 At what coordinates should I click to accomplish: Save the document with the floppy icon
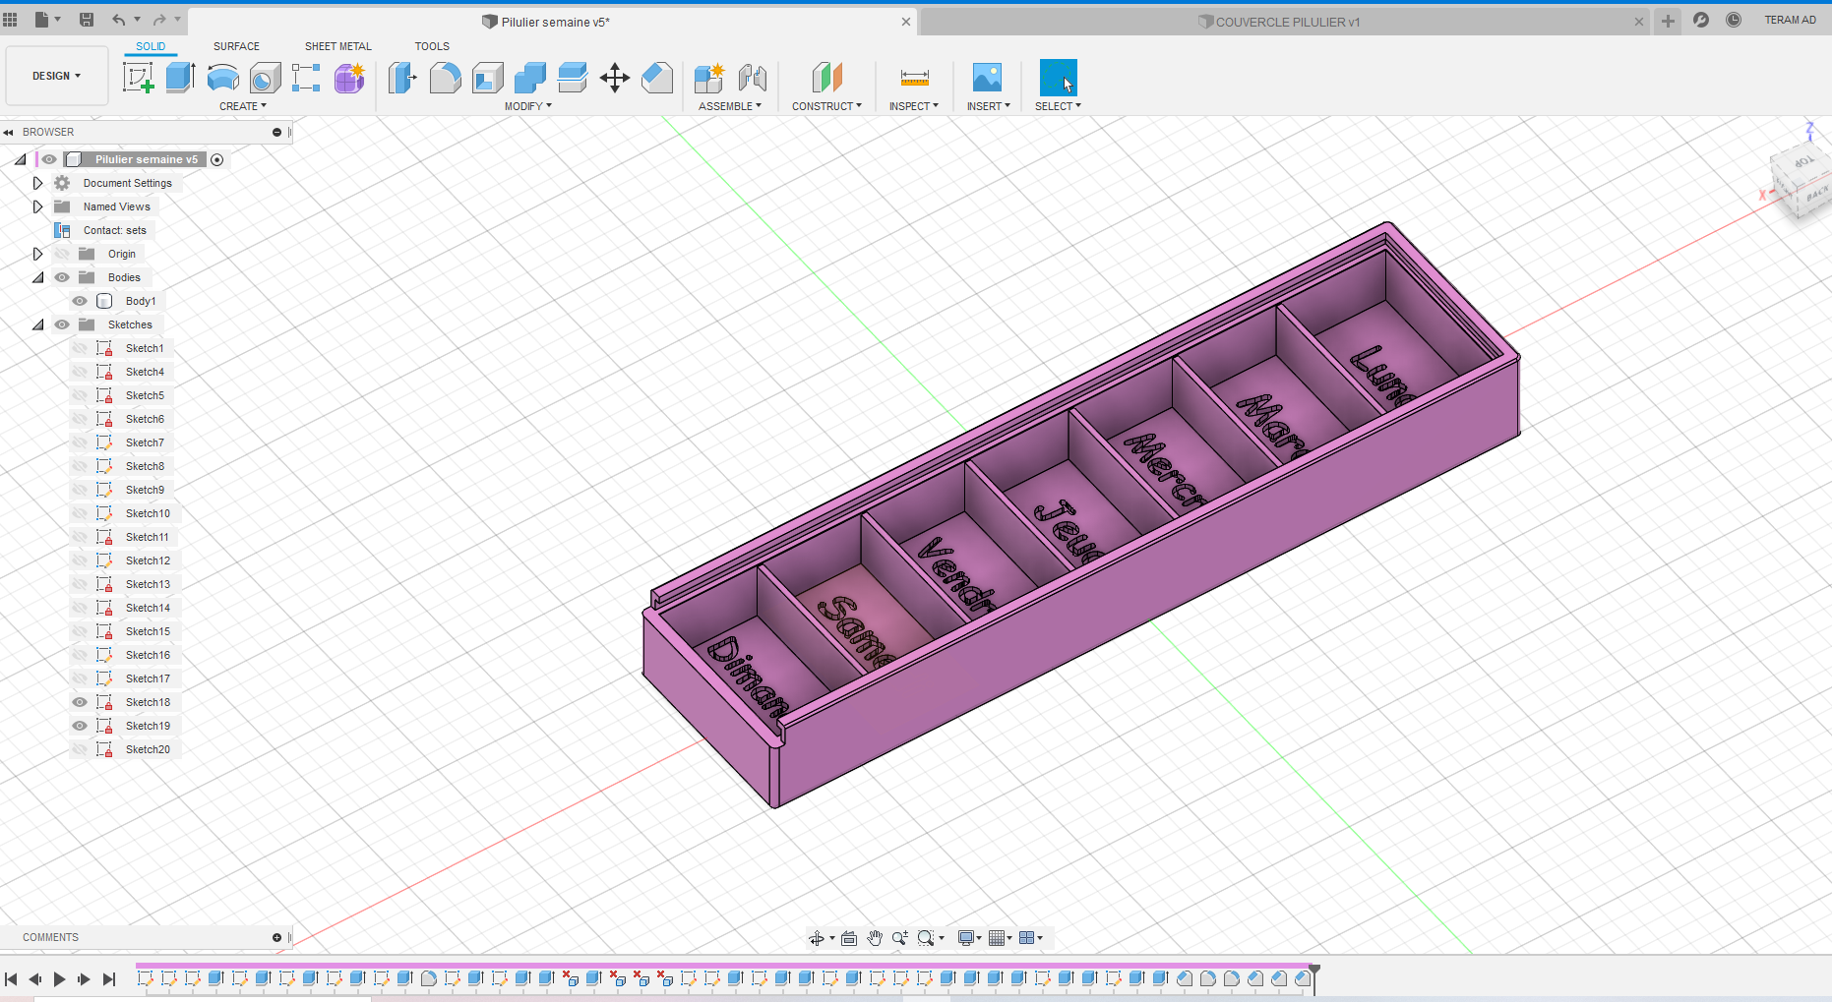pyautogui.click(x=87, y=20)
